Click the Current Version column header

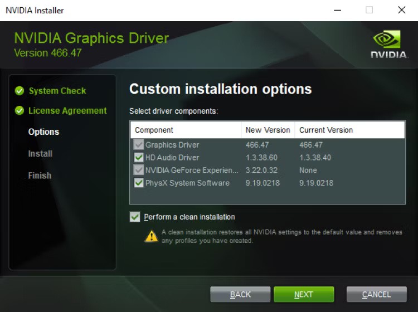pyautogui.click(x=326, y=130)
